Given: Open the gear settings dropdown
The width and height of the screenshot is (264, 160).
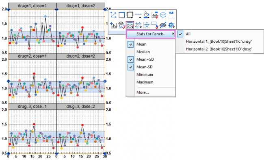Looking at the screenshot, I should coord(171,25).
